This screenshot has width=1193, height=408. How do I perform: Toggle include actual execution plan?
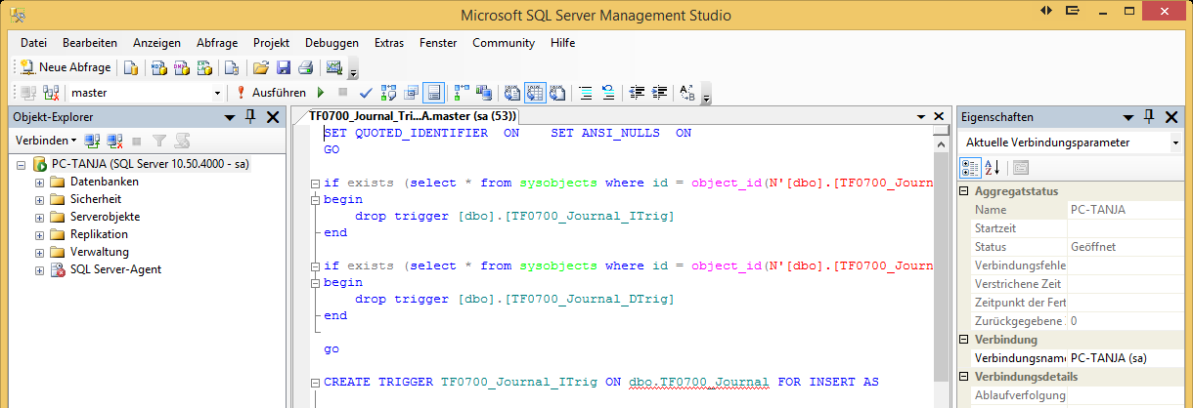click(462, 93)
